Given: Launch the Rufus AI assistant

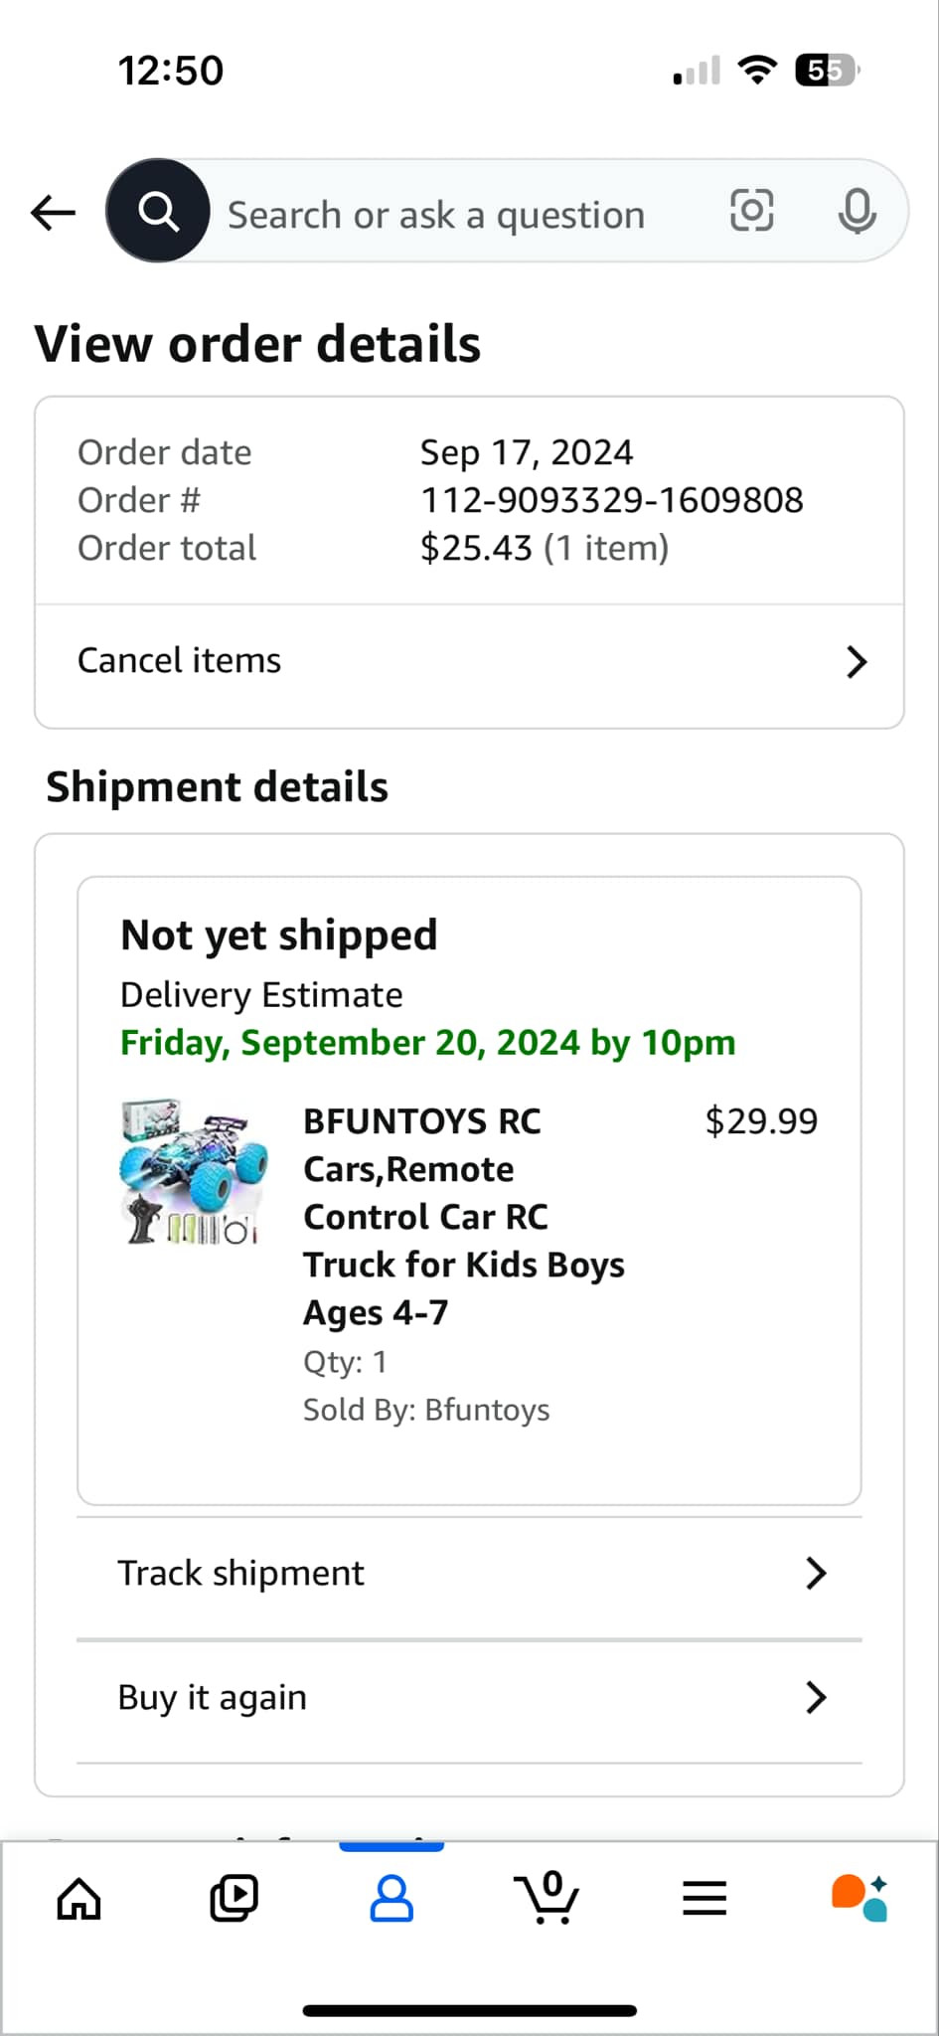Looking at the screenshot, I should pos(860,1898).
